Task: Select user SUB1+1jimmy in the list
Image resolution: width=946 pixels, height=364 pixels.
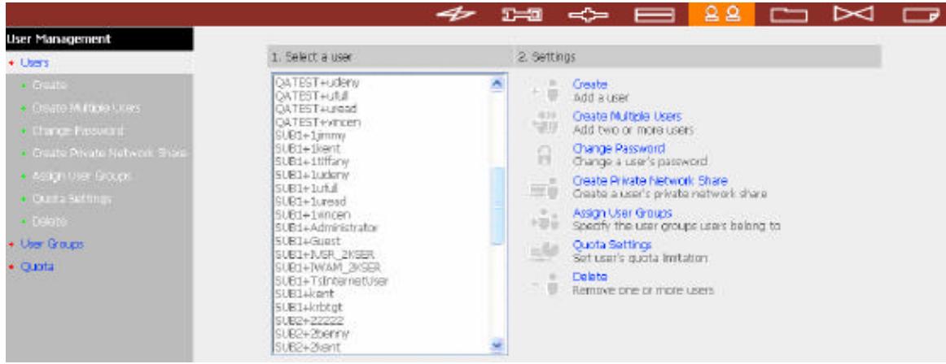Action: (310, 136)
